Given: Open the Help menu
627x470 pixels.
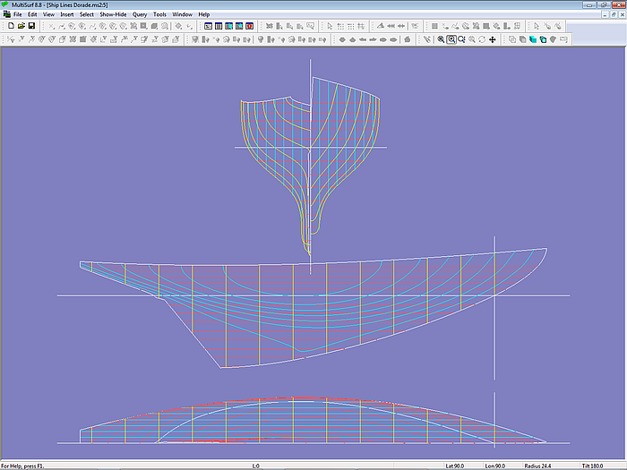Looking at the screenshot, I should pos(204,15).
